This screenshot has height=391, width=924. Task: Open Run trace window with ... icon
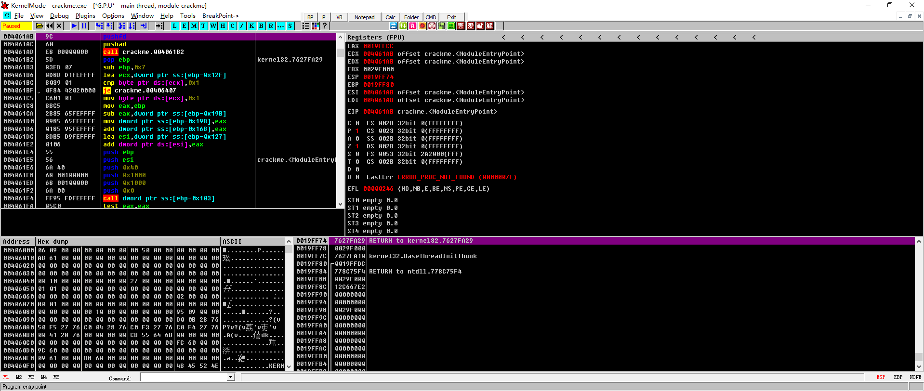click(x=280, y=26)
